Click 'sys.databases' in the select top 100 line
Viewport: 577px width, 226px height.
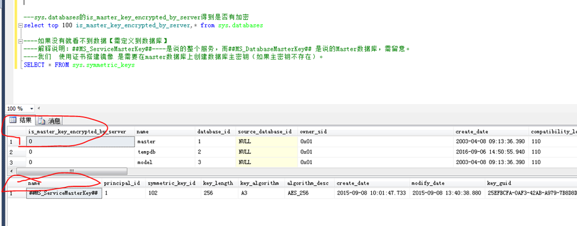pos(240,26)
